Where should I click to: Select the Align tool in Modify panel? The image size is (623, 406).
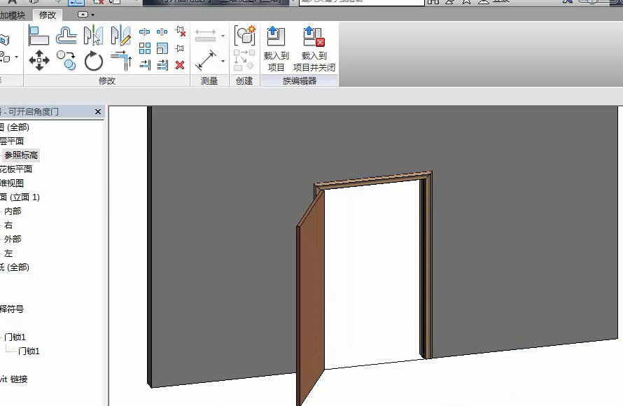click(x=38, y=35)
